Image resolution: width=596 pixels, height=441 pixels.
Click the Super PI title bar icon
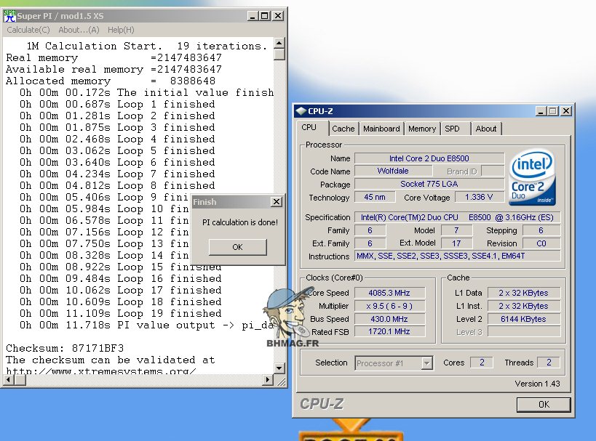point(9,15)
